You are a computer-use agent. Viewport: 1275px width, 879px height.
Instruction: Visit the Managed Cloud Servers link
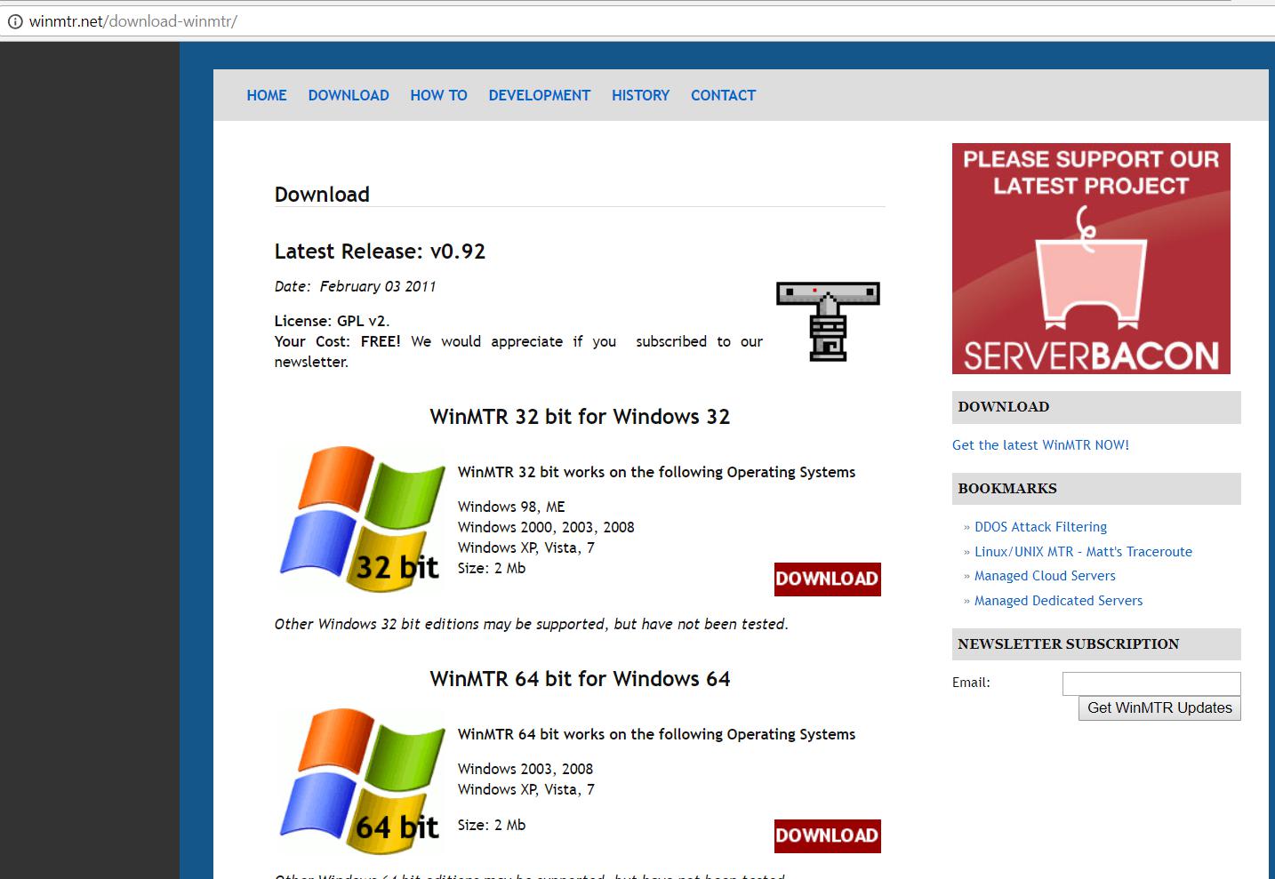tap(1045, 576)
